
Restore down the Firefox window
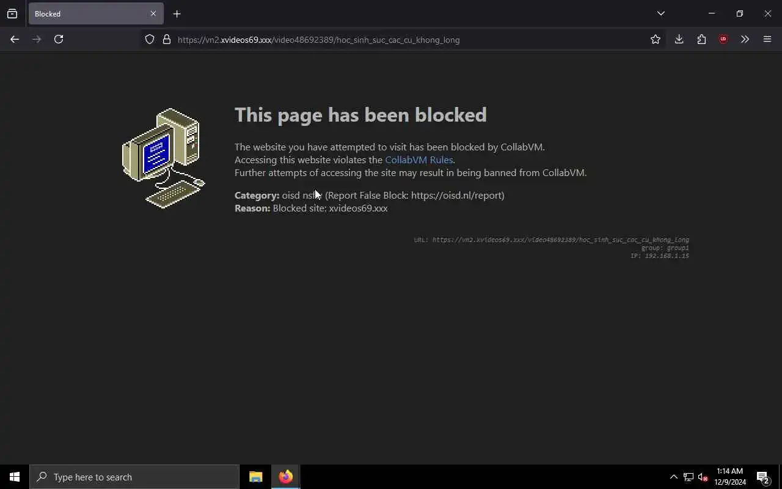pos(740,13)
